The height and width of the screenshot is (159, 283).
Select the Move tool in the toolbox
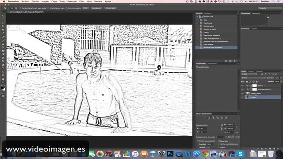click(3, 16)
